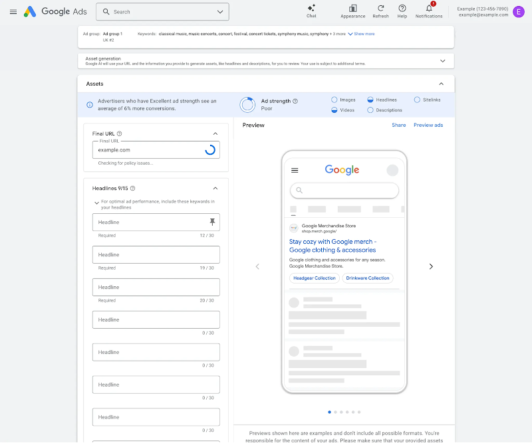Click the Google Ads logo
The image size is (532, 443).
(60, 11)
